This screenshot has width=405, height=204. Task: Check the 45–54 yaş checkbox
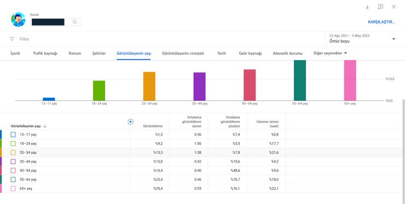[x=13, y=171]
